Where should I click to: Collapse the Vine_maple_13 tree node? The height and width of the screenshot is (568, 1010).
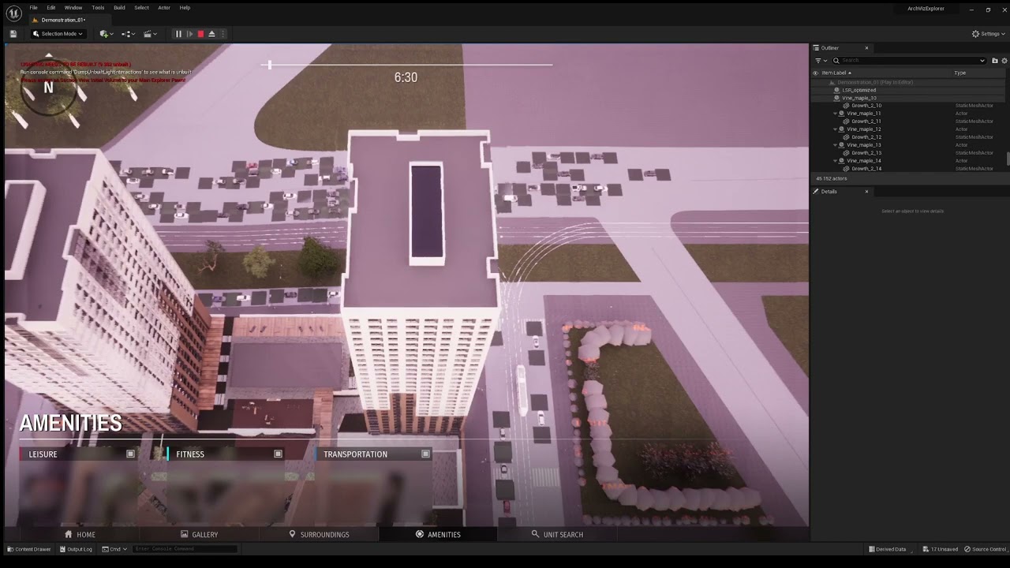click(836, 145)
